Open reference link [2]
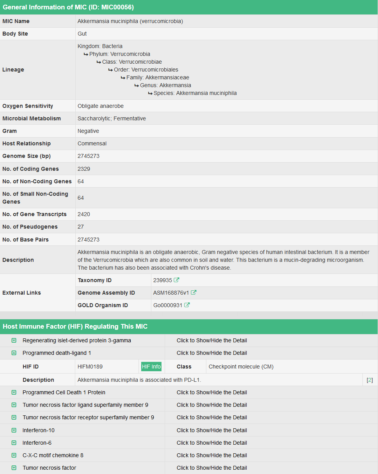Viewport: 378px width, 474px height. click(370, 380)
